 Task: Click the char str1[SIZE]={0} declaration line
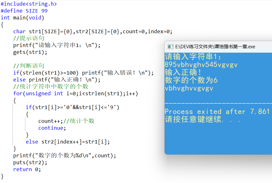point(93,31)
